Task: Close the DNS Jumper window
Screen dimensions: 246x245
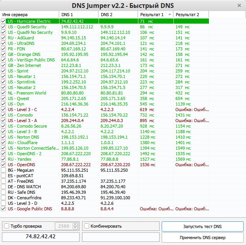Action: point(239,6)
